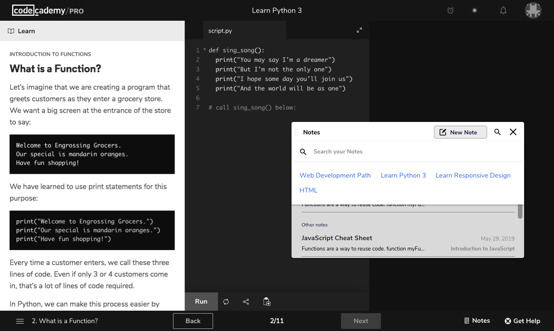
Task: Click the search icon in the Notes header
Action: point(498,132)
